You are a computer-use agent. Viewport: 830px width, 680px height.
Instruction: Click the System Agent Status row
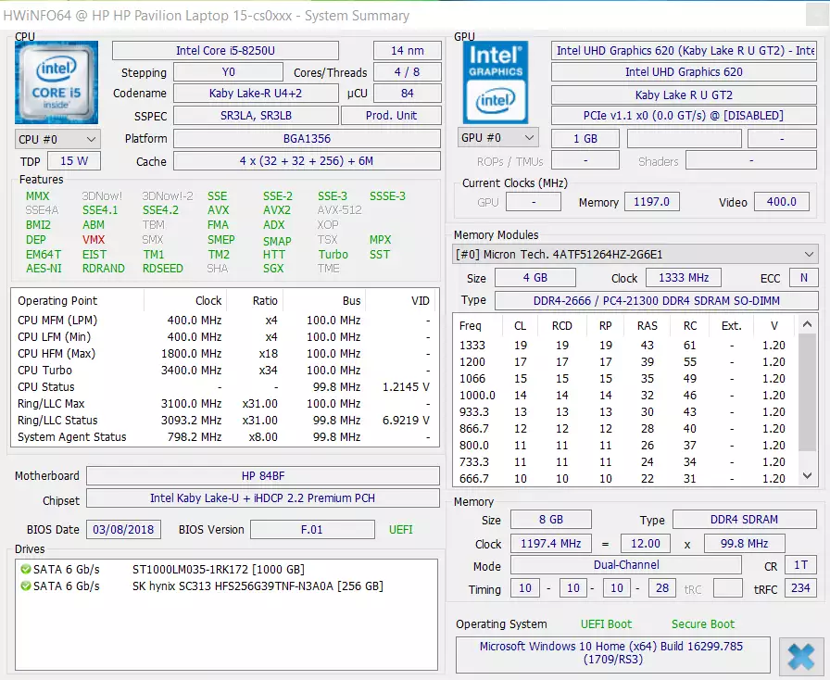coord(224,437)
